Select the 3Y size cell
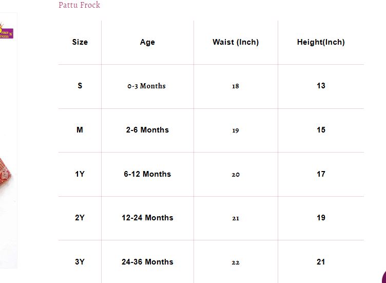Image resolution: width=386 pixels, height=283 pixels. 80,262
